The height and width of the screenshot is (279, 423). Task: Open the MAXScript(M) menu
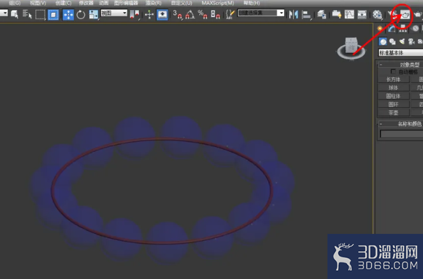tap(218, 3)
